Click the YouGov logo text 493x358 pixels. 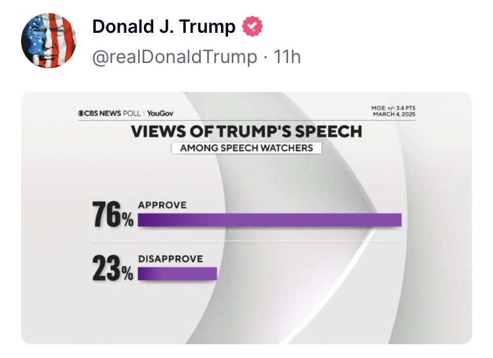pos(160,113)
